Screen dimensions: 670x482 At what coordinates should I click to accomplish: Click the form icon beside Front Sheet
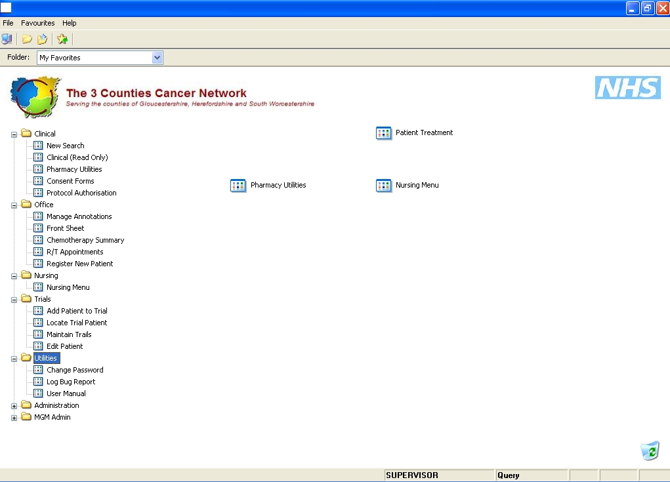pyautogui.click(x=38, y=228)
